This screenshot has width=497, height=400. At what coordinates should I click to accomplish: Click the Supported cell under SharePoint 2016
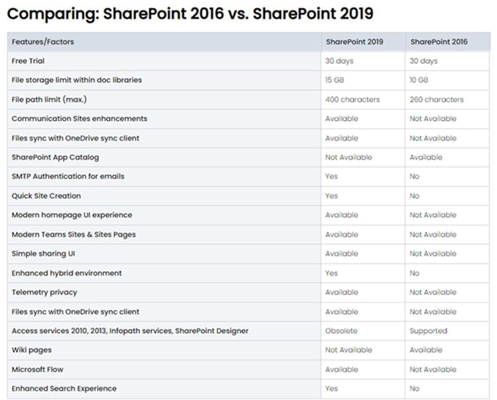(428, 331)
